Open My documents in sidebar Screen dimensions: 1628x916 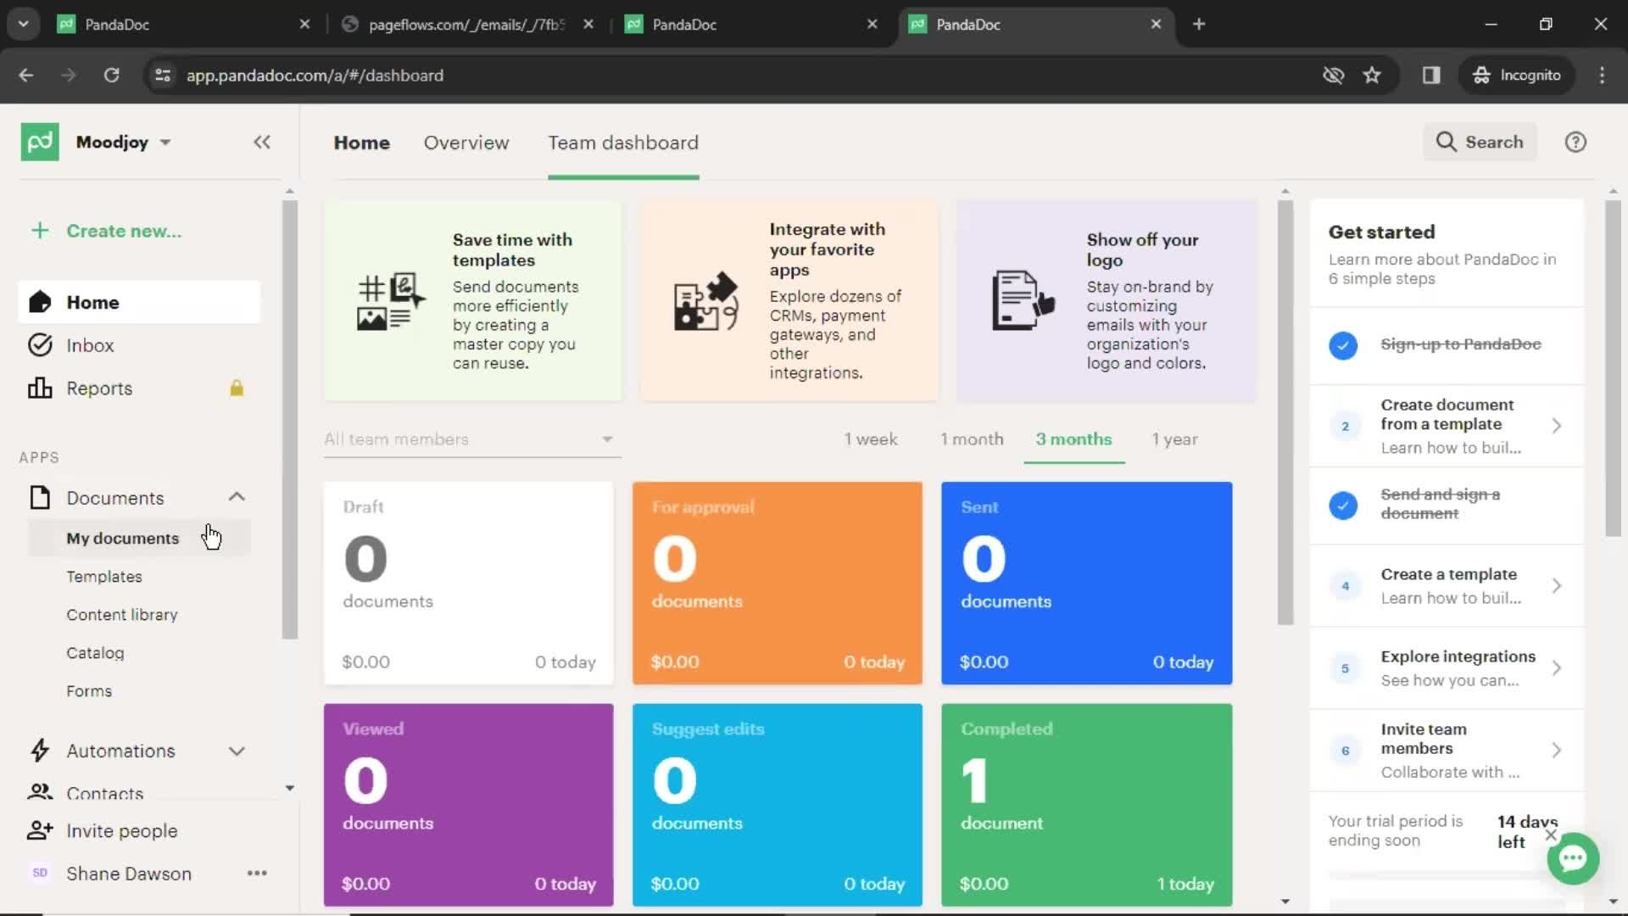(x=123, y=539)
